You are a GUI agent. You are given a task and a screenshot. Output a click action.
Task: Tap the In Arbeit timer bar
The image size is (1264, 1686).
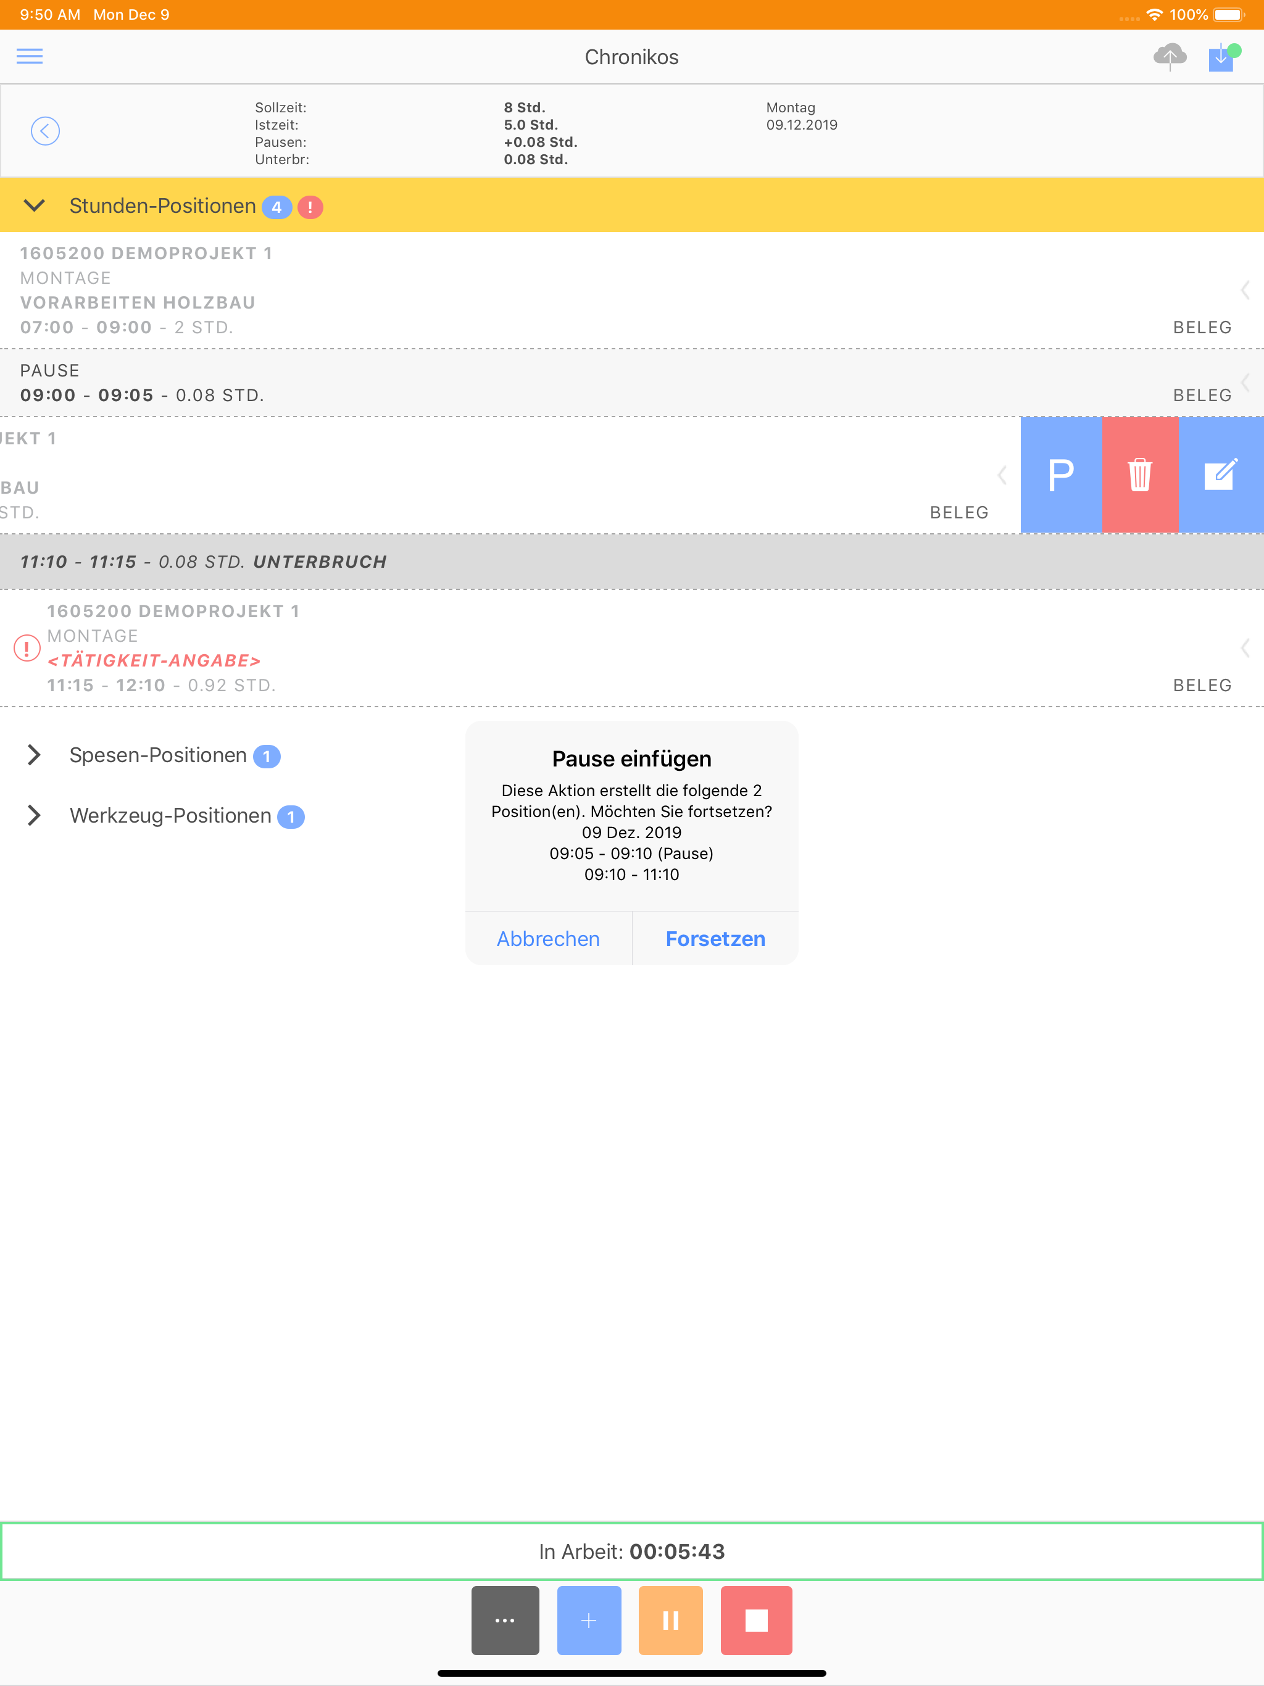point(632,1551)
